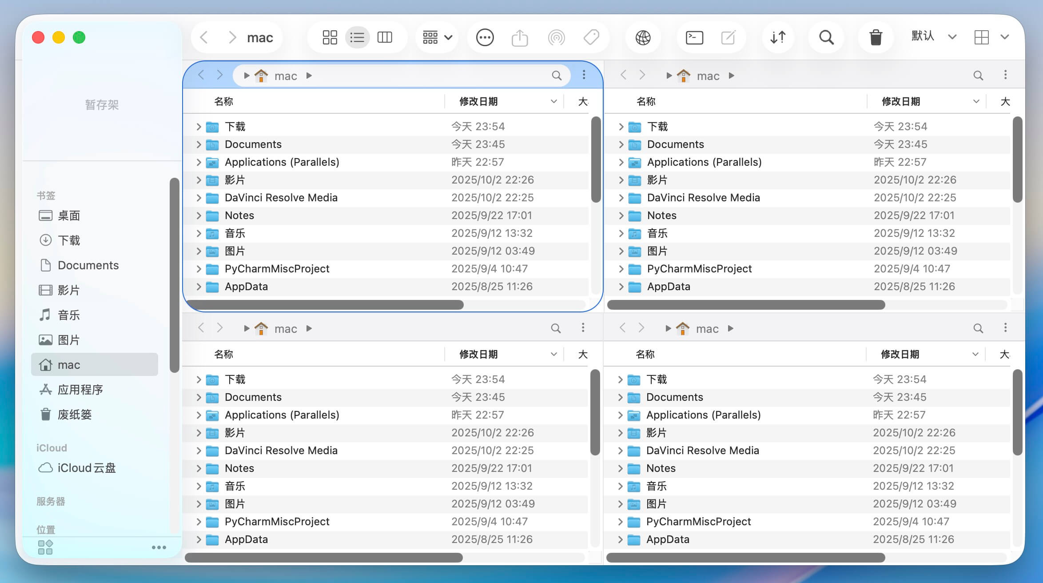The image size is (1043, 583).
Task: Open terminal at current folder
Action: (693, 37)
